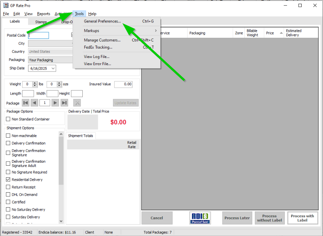Open the Reports menu
The width and height of the screenshot is (323, 236).
[43, 14]
